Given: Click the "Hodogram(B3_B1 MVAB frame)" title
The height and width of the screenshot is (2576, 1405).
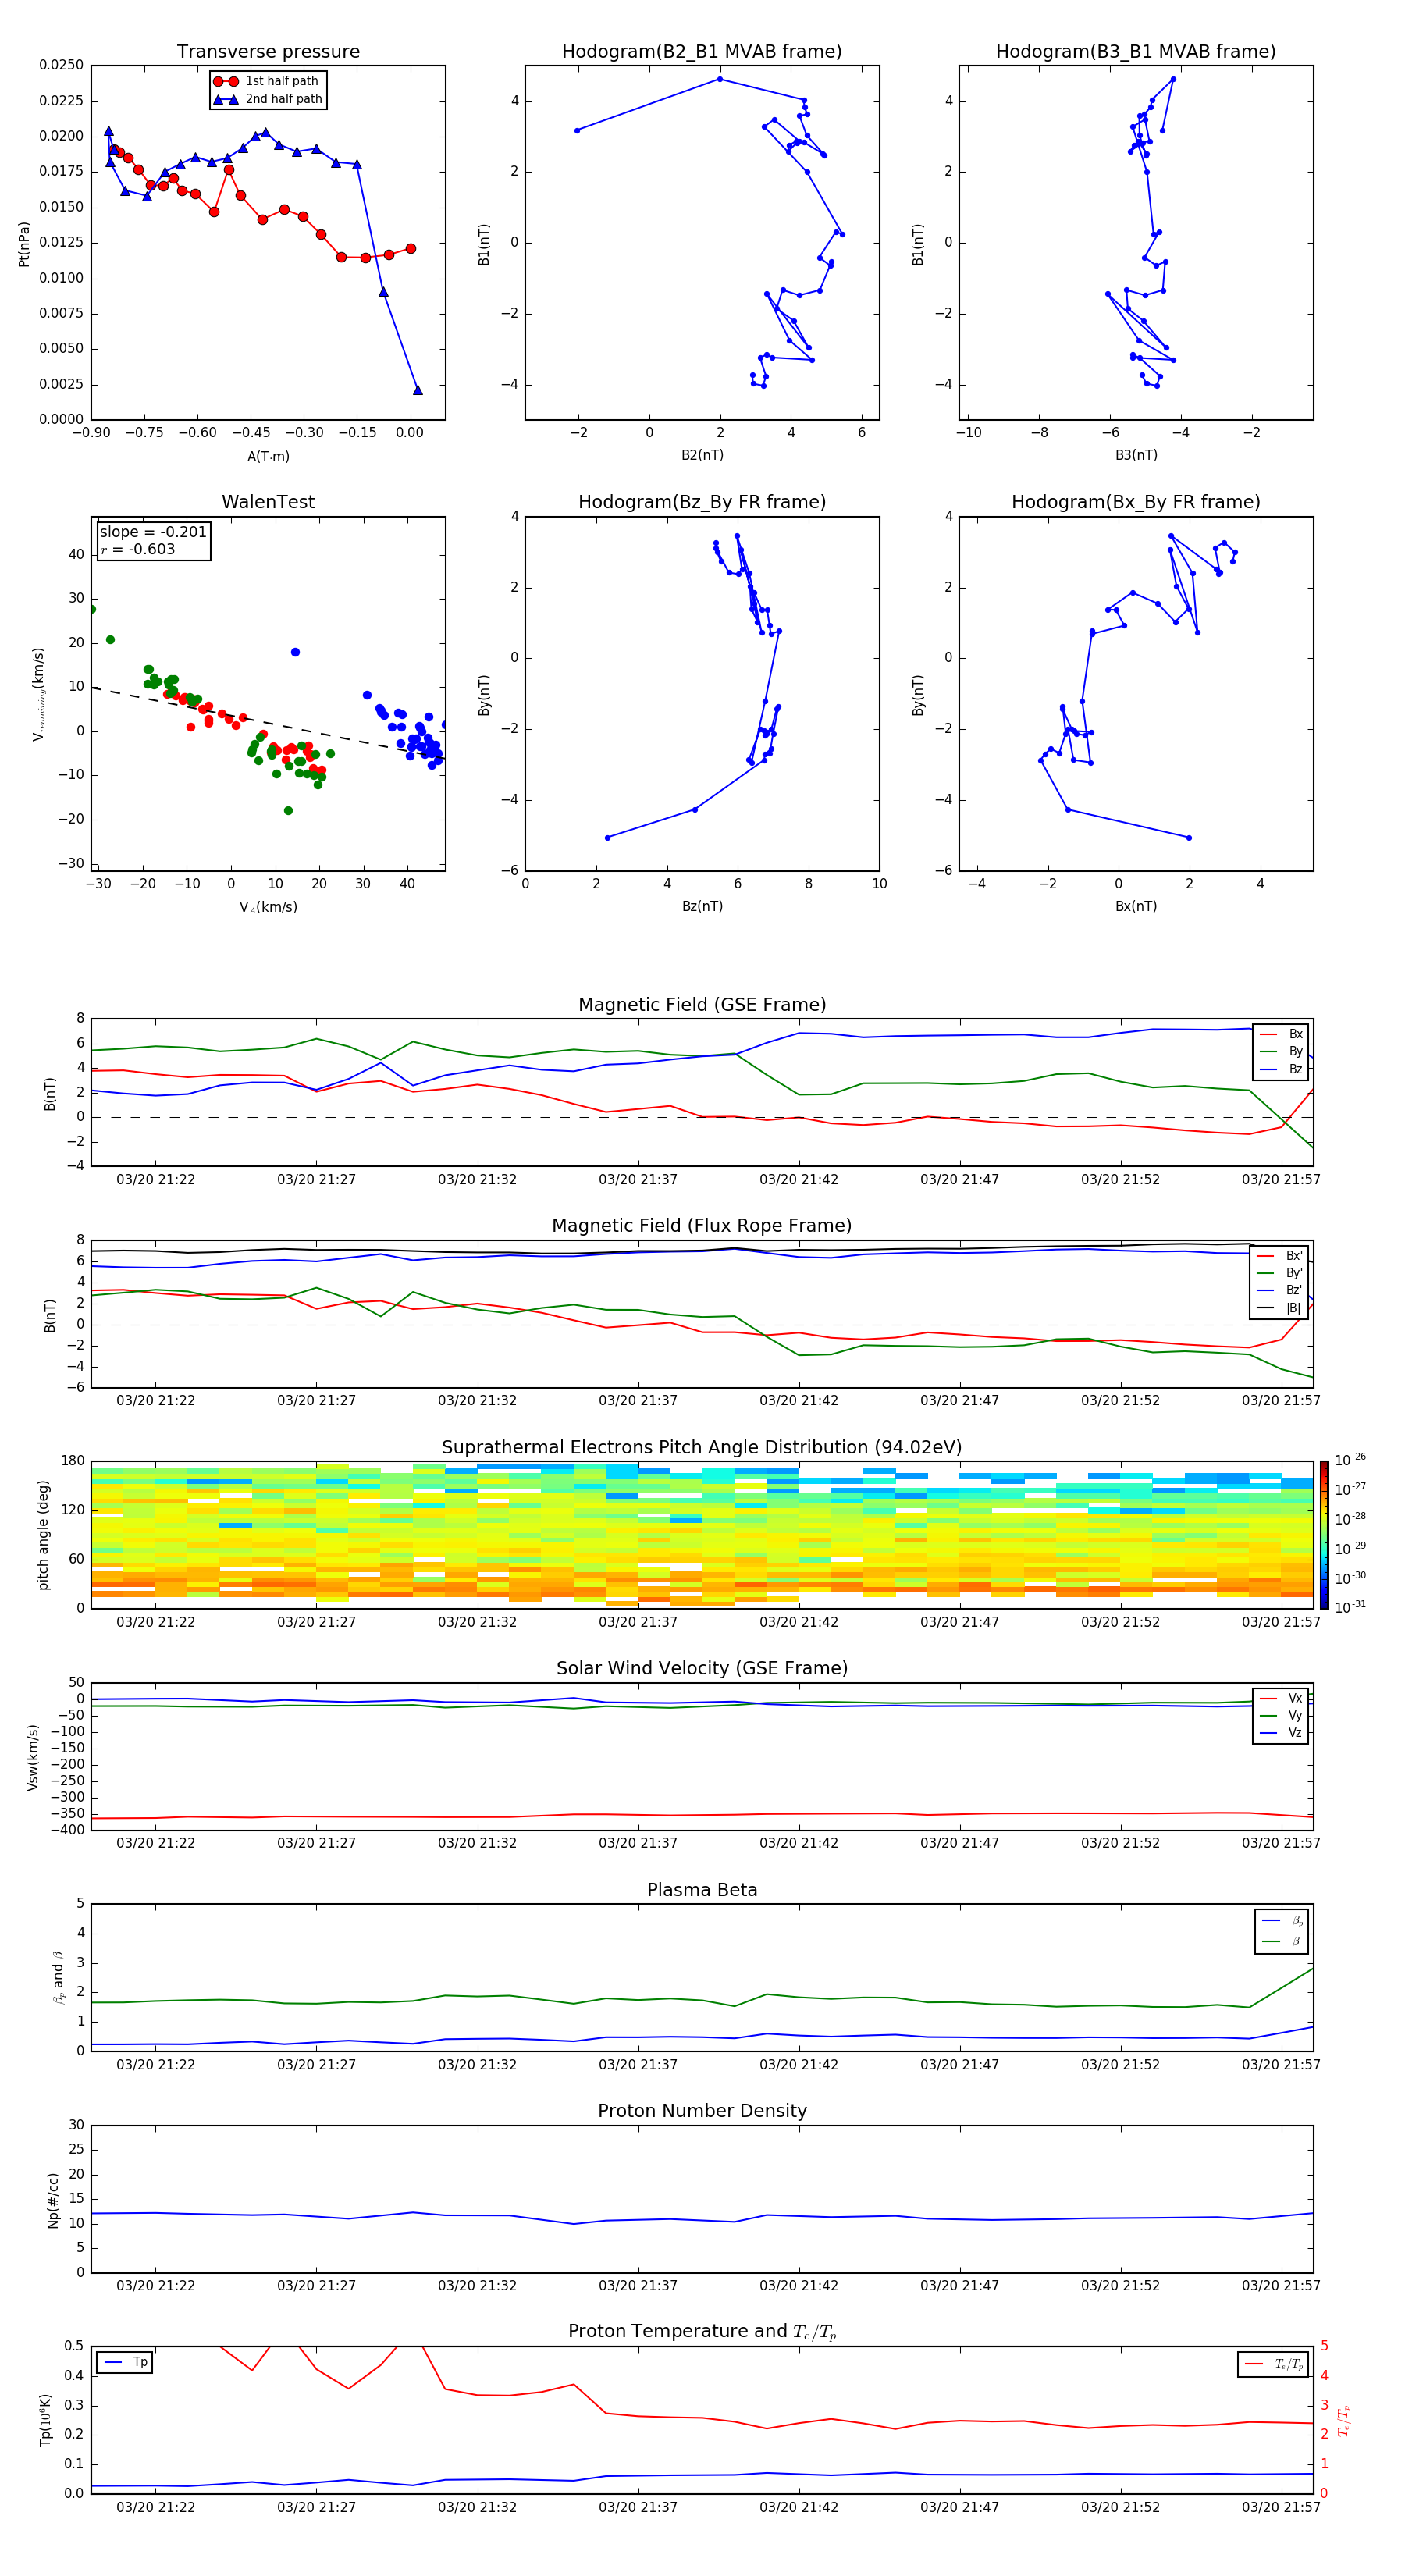Looking at the screenshot, I should coord(1136,52).
